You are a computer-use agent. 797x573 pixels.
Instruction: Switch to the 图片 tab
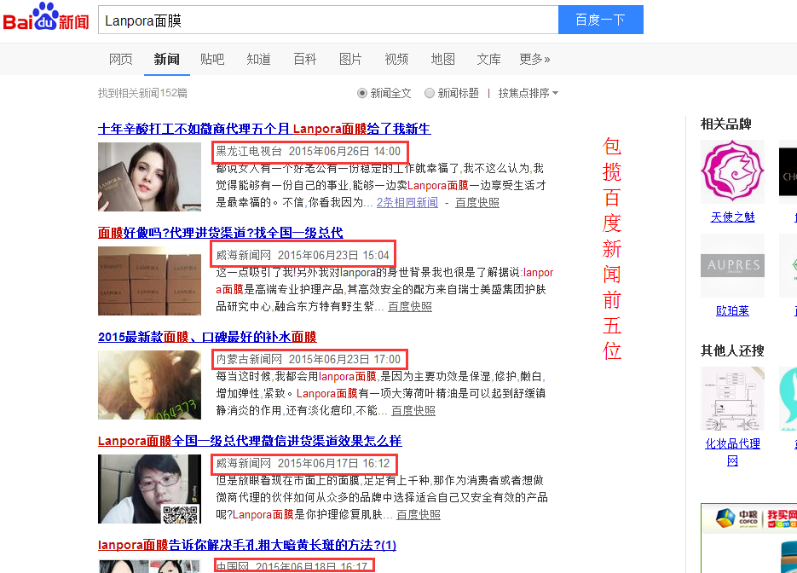click(350, 59)
